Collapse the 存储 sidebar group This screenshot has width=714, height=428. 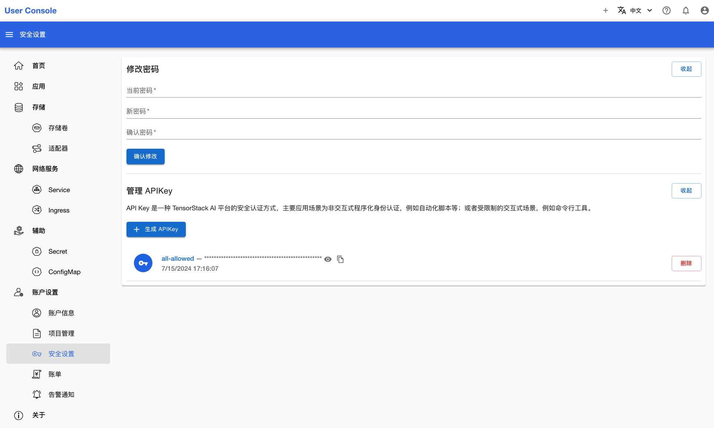(x=58, y=107)
